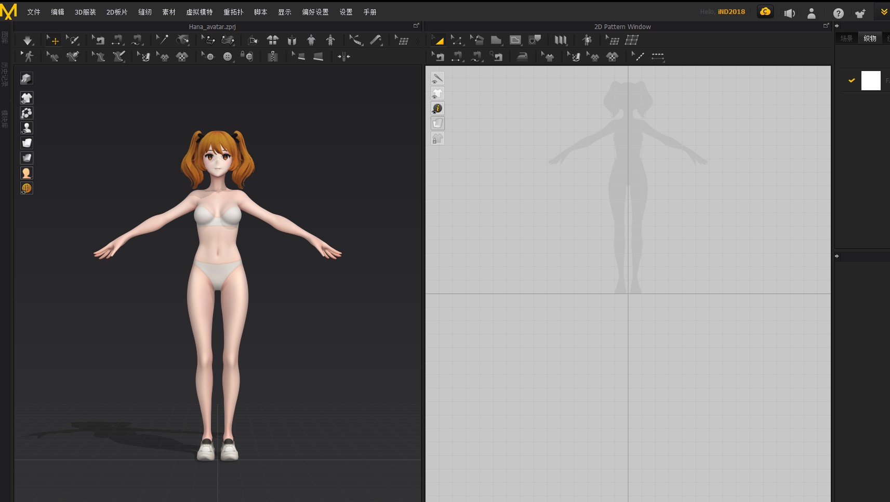The image size is (890, 502).
Task: Open the 文件 menu
Action: click(33, 12)
